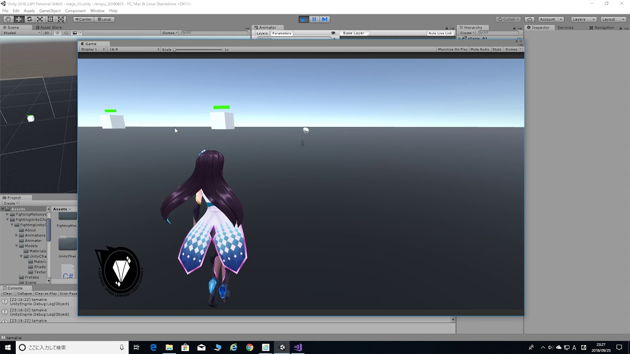
Task: Open Windows Start menu
Action: click(8, 347)
